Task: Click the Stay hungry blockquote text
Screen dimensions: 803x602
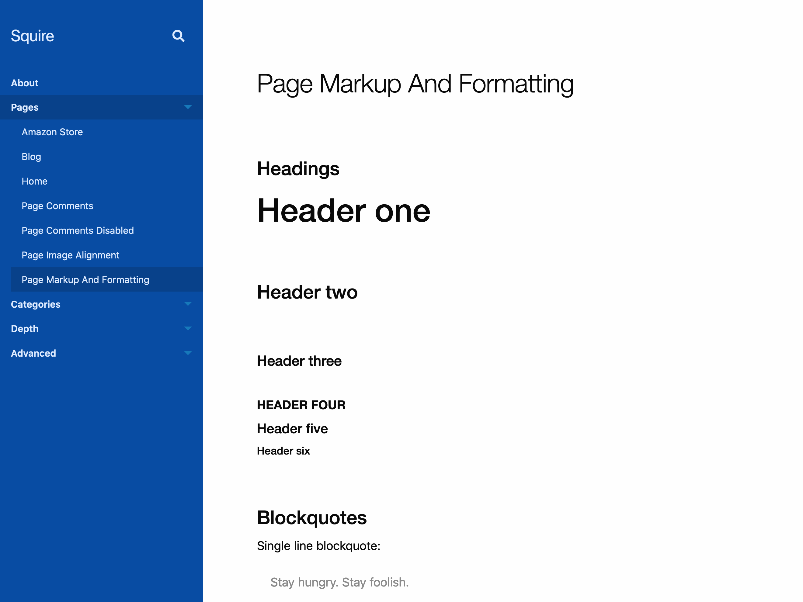Action: point(339,582)
